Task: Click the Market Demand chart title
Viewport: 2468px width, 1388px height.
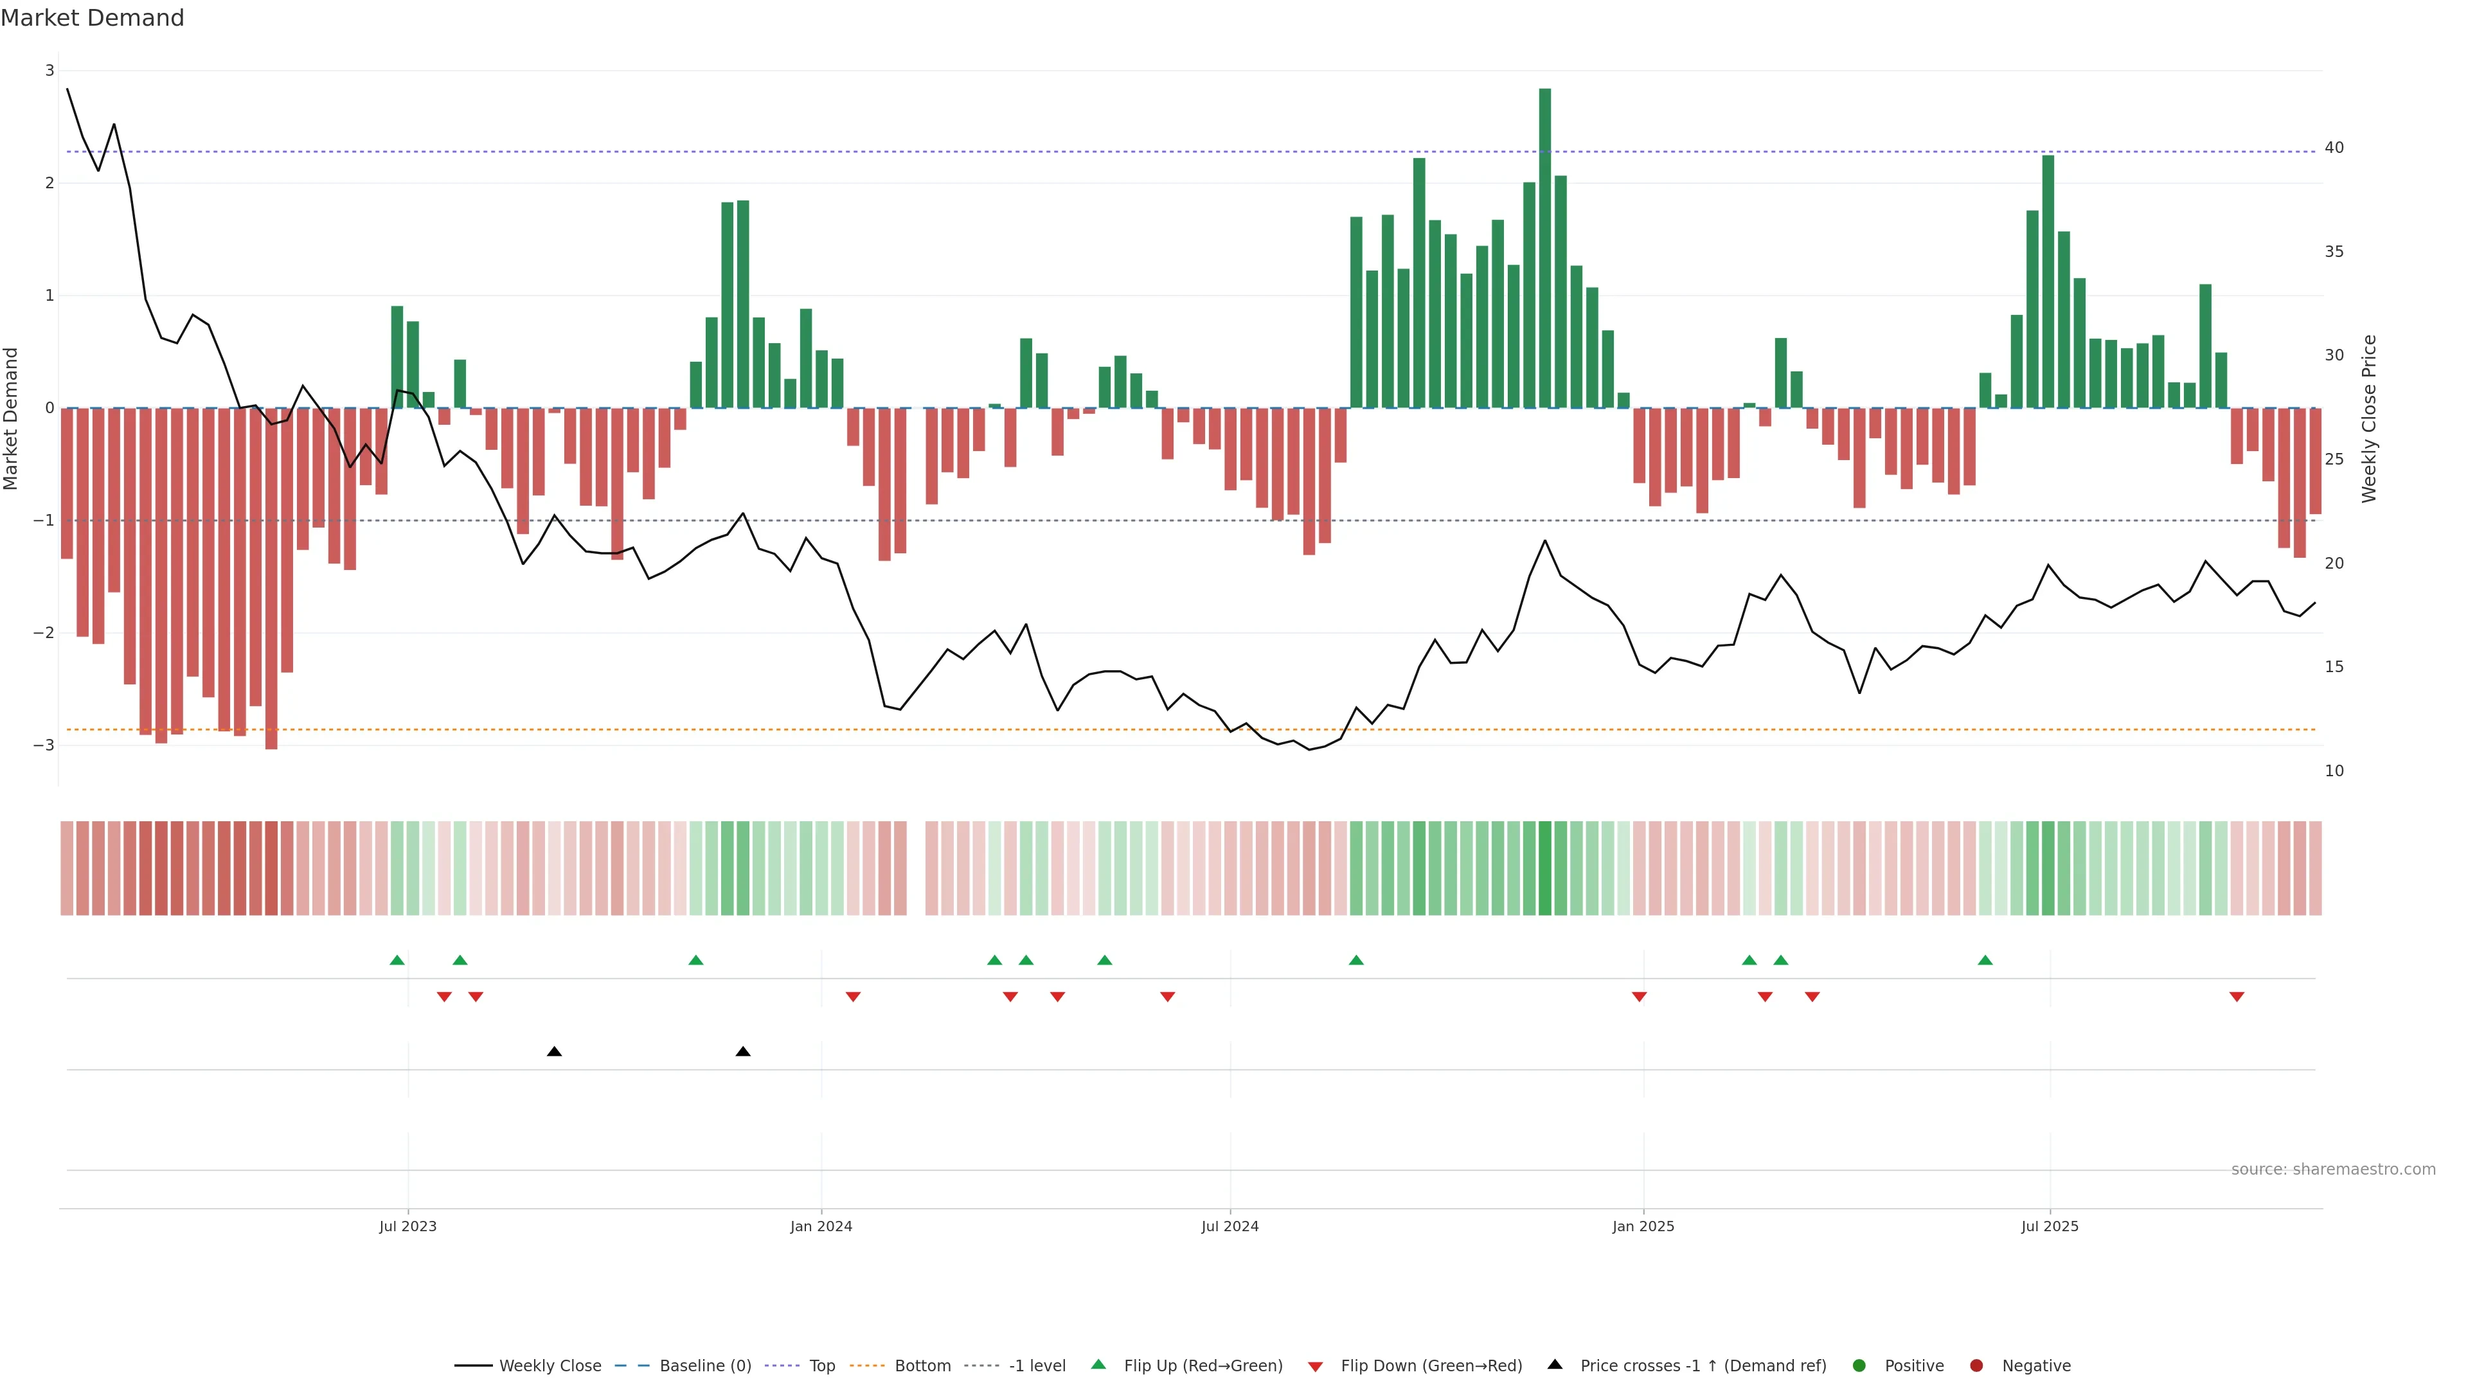Action: (x=92, y=18)
